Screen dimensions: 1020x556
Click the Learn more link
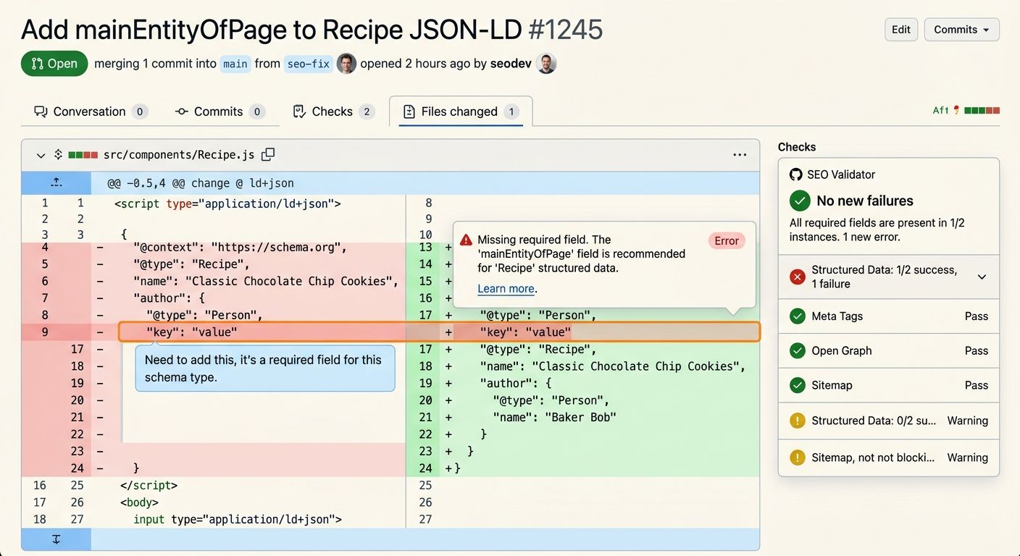[506, 289]
